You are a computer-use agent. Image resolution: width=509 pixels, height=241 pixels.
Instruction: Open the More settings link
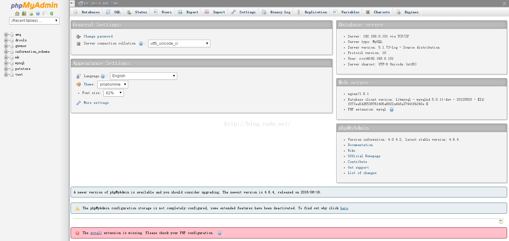pyautogui.click(x=96, y=103)
